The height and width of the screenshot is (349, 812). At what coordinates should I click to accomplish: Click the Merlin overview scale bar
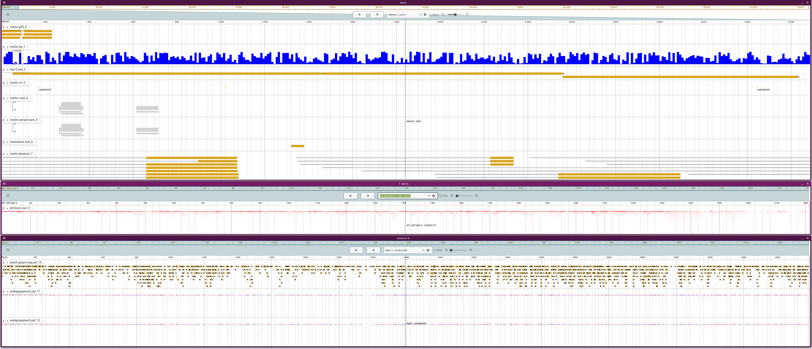coord(405,7)
